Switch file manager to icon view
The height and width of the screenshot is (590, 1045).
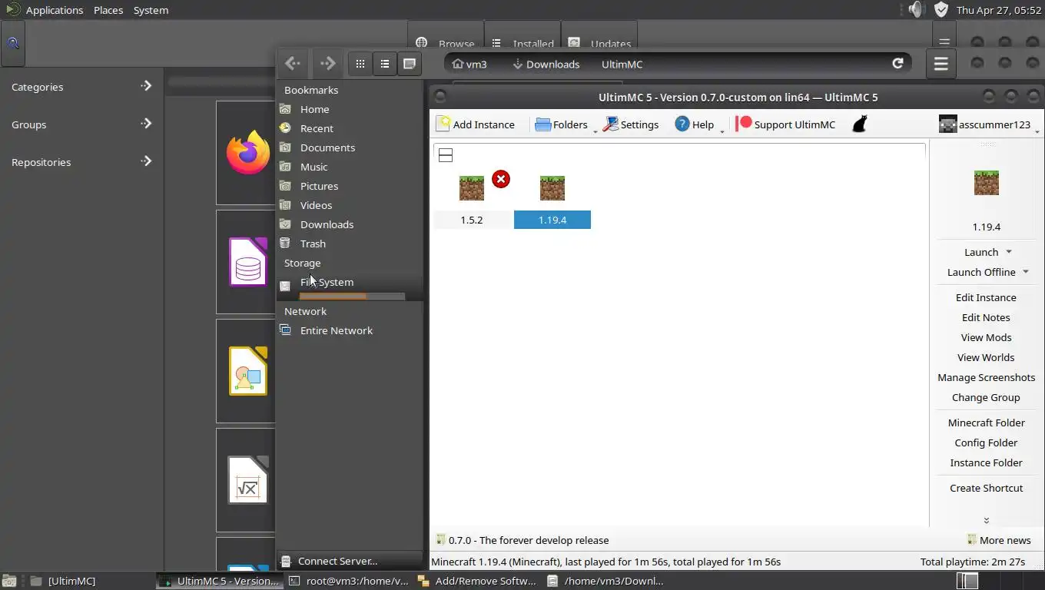coord(360,64)
